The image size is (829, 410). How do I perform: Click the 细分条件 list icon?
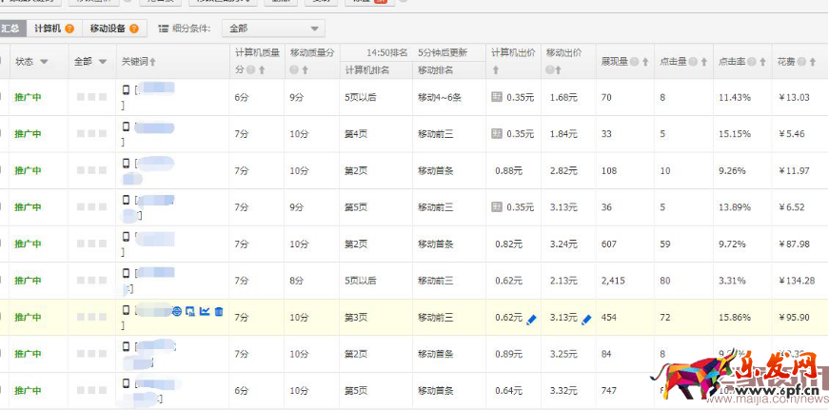164,29
